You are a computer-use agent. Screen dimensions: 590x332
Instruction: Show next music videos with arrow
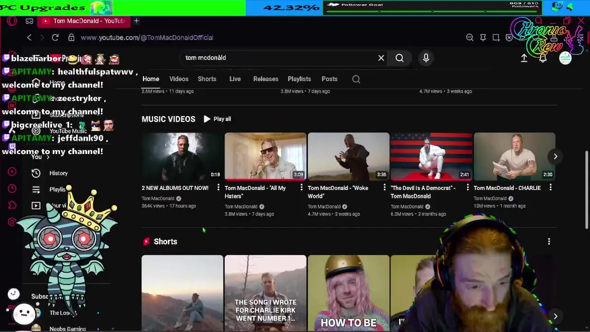click(555, 156)
